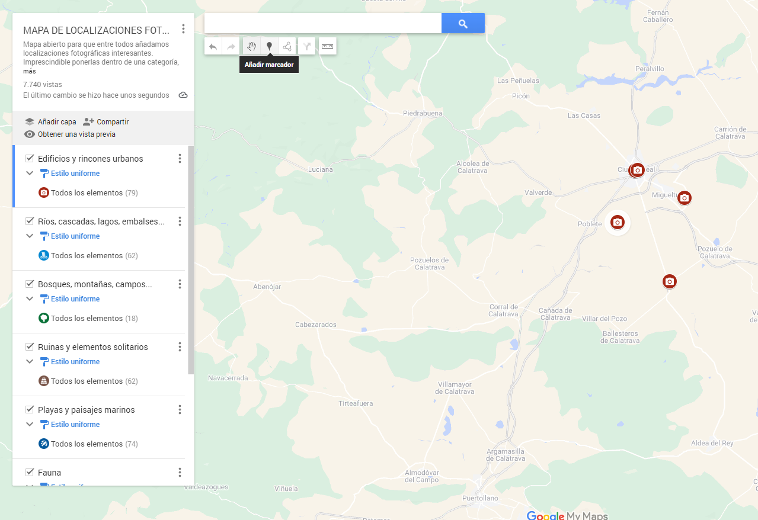The height and width of the screenshot is (520, 758).
Task: Click Ruinas y elementos solitarios layer title
Action: pyautogui.click(x=93, y=347)
